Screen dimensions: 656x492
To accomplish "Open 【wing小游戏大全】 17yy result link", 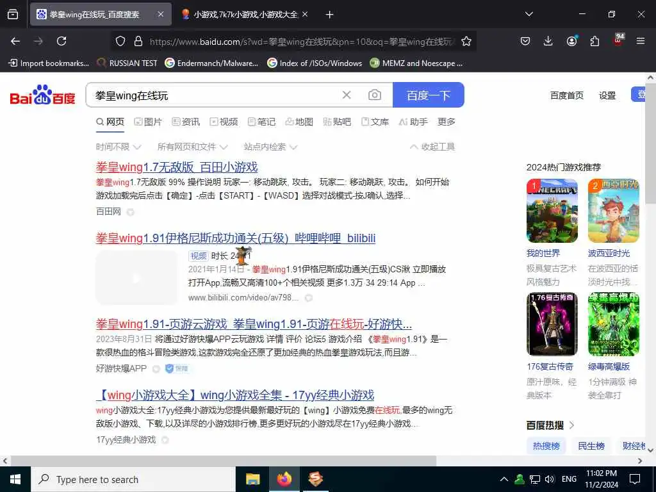I will click(x=234, y=395).
